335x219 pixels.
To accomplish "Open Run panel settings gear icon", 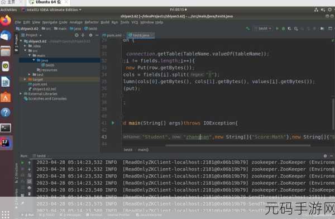I will pyautogui.click(x=325, y=156).
